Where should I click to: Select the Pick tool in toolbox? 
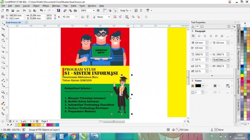3,23
